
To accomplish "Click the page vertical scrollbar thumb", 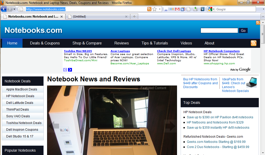I will click(x=263, y=34).
